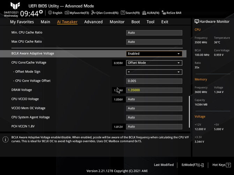
Task: Click the 3.344 V reading
Action: (199, 142)
